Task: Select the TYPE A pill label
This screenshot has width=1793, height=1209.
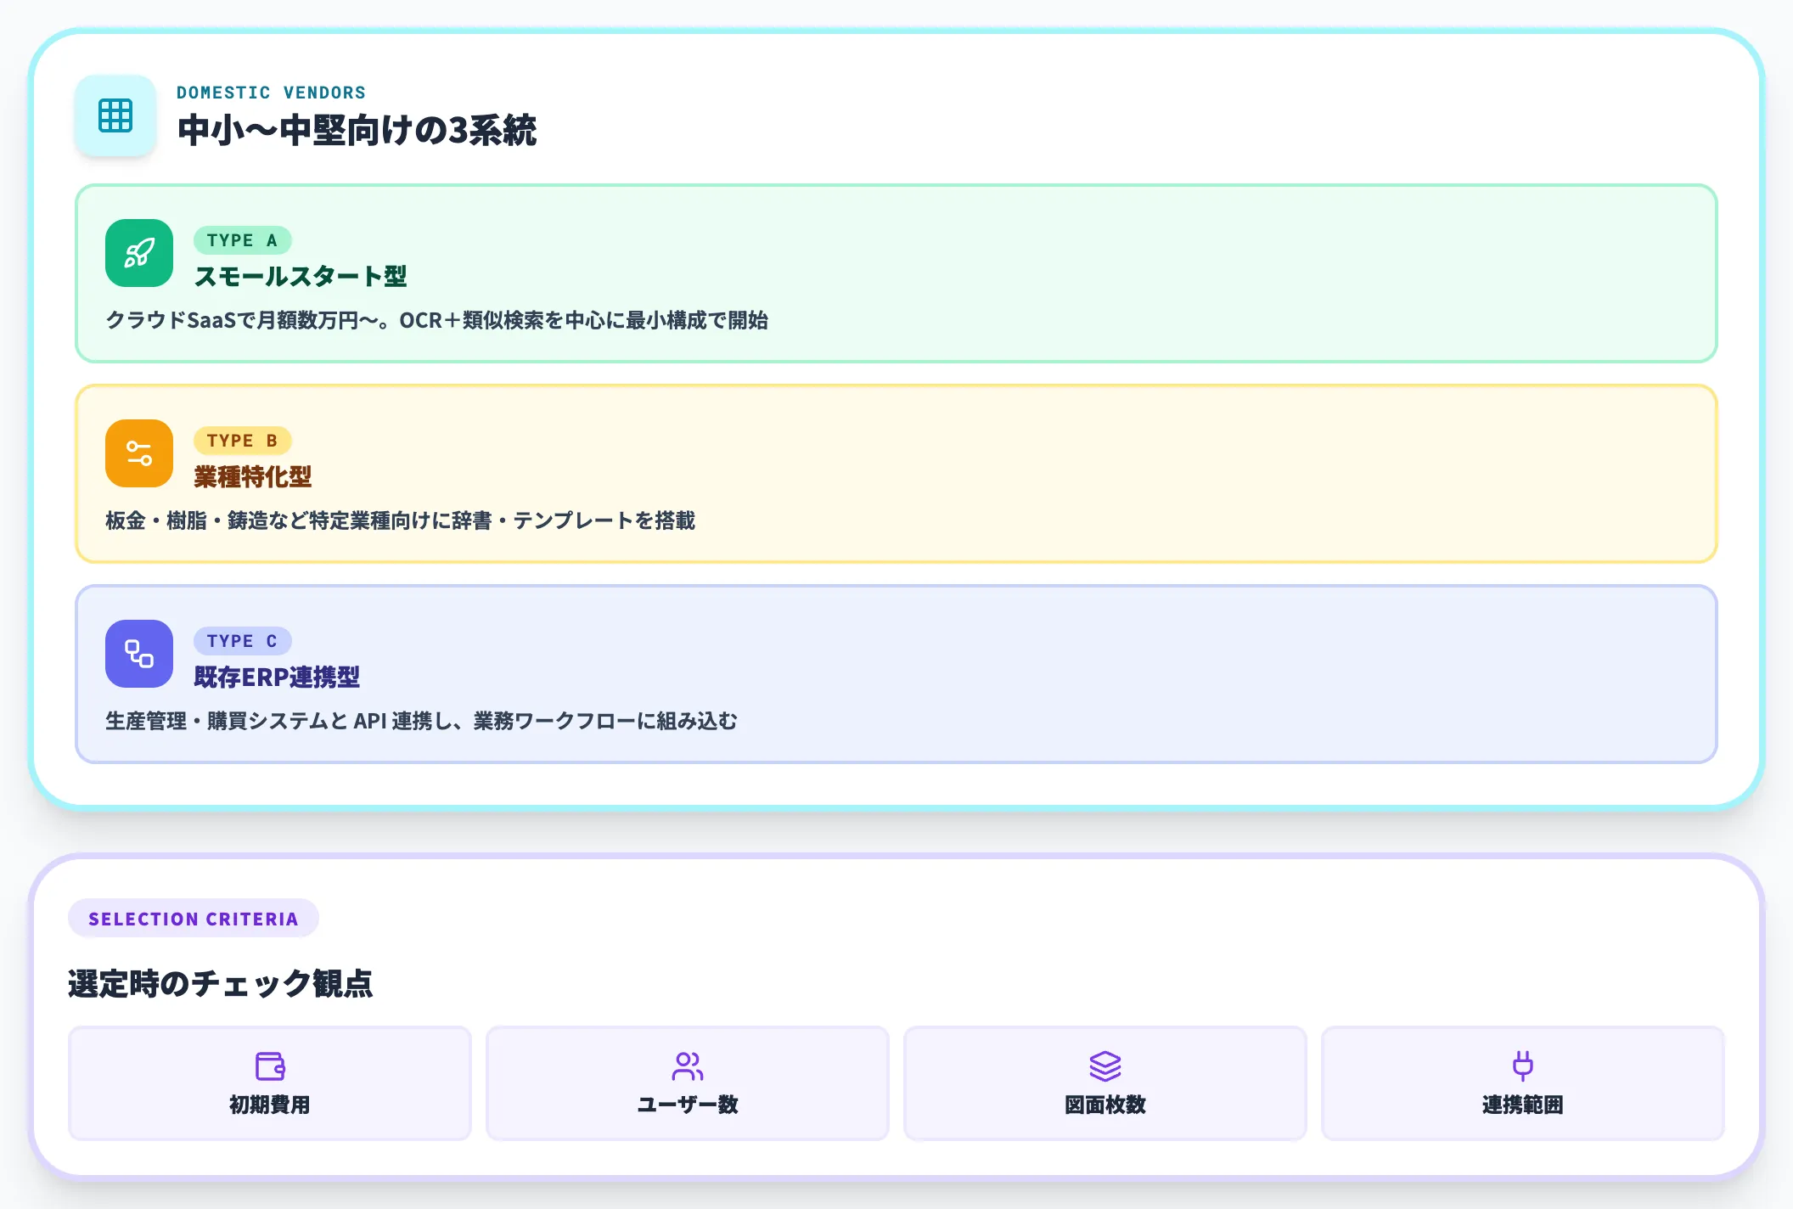Action: pyautogui.click(x=243, y=240)
